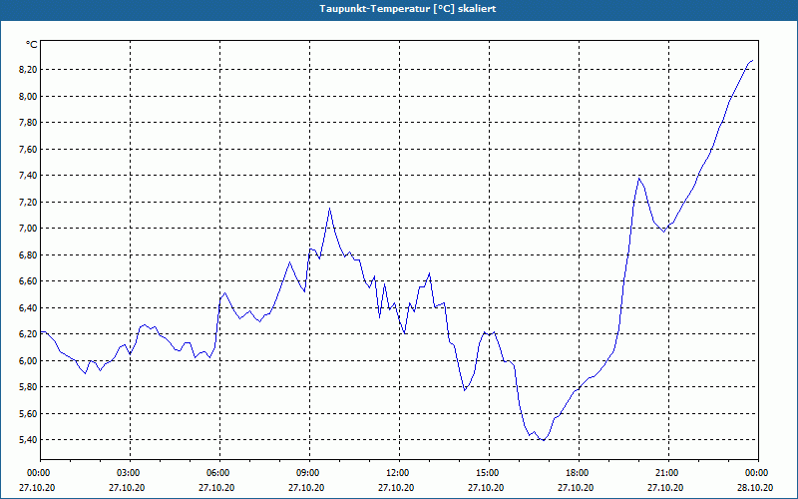Screen dimensions: 798x499
Task: Select the 27.10.20 date under 06:00
Action: pos(216,487)
